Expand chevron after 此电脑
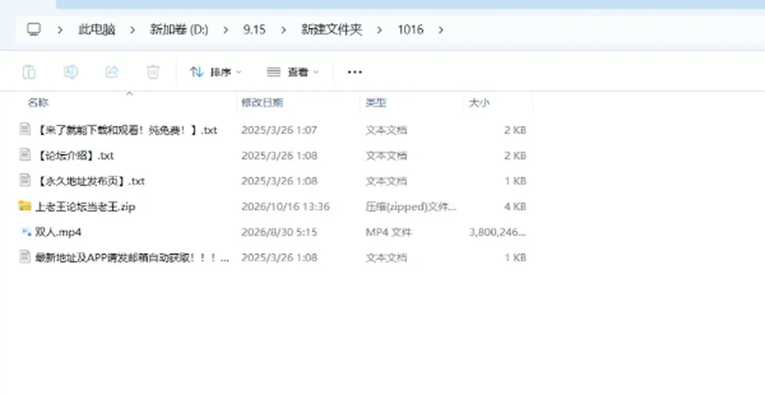Image resolution: width=765 pixels, height=395 pixels. [132, 29]
